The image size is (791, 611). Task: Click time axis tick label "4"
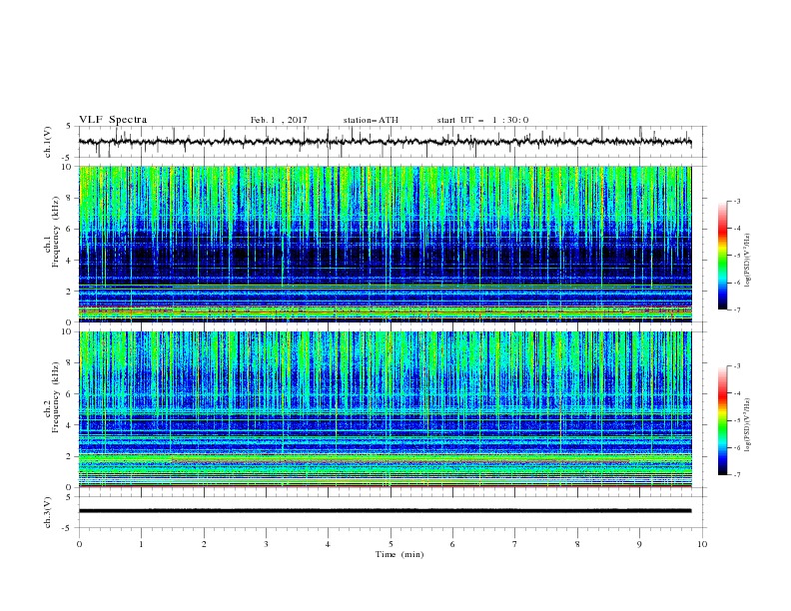tap(328, 544)
